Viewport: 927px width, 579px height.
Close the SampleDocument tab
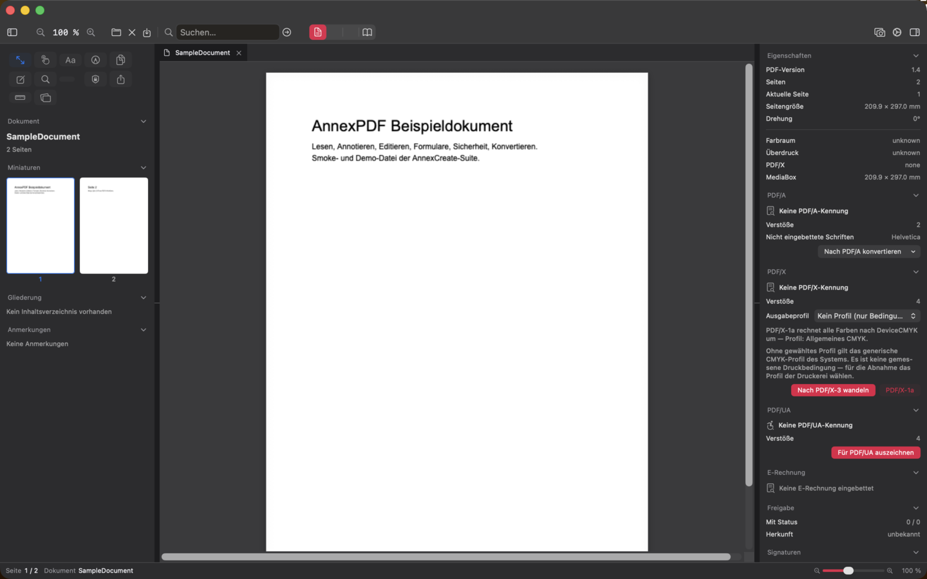(x=239, y=53)
